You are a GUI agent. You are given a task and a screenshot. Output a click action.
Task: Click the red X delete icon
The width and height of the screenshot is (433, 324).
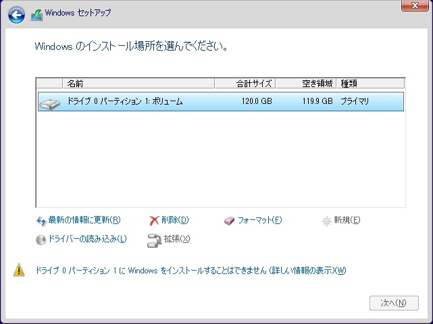(154, 221)
